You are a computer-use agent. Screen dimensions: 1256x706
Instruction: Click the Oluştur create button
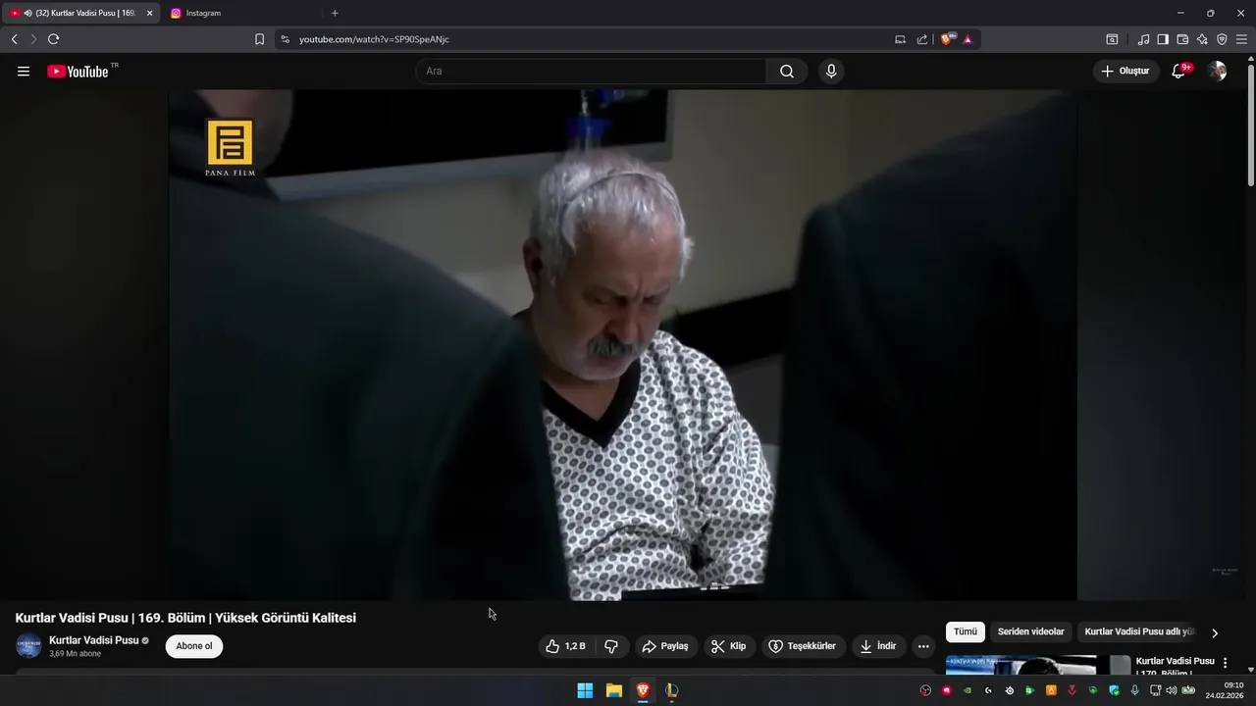pos(1125,72)
